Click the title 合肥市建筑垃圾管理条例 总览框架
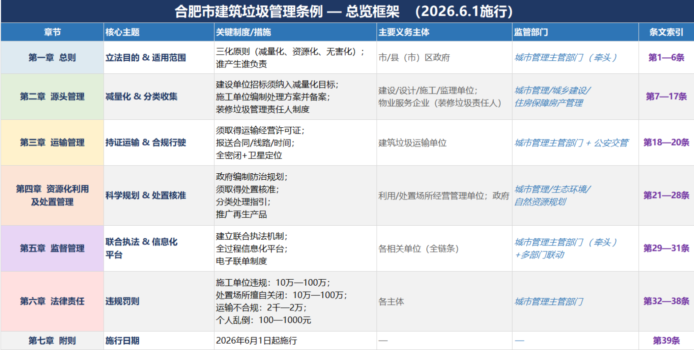The height and width of the screenshot is (350, 694). [344, 11]
